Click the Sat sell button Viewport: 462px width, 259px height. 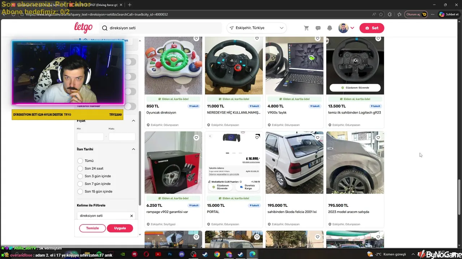tap(372, 28)
